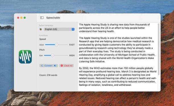Click the 'Pitch' label
This screenshot has width=174, height=106.
click(x=42, y=50)
